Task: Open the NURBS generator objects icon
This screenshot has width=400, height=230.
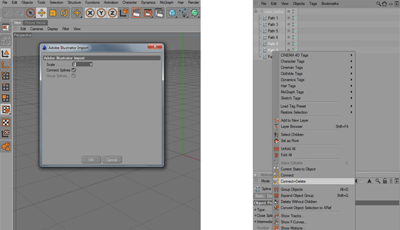Action: click(x=194, y=13)
